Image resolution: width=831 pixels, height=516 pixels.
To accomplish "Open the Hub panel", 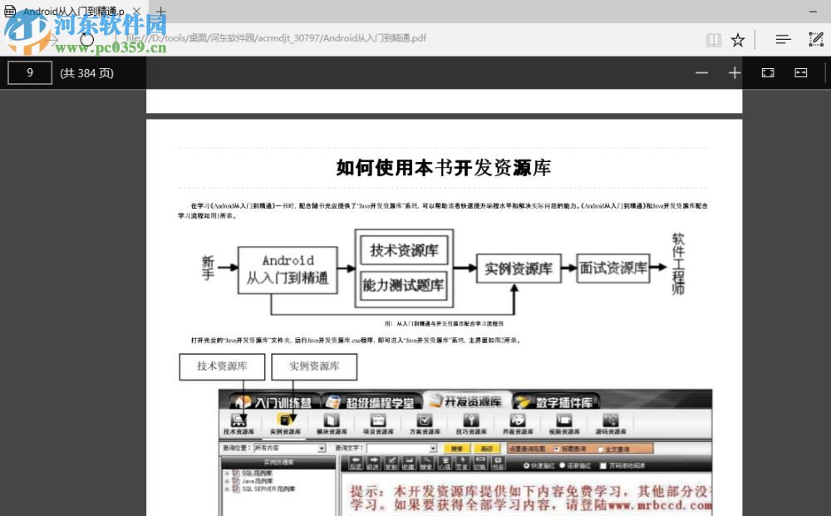I will (783, 38).
